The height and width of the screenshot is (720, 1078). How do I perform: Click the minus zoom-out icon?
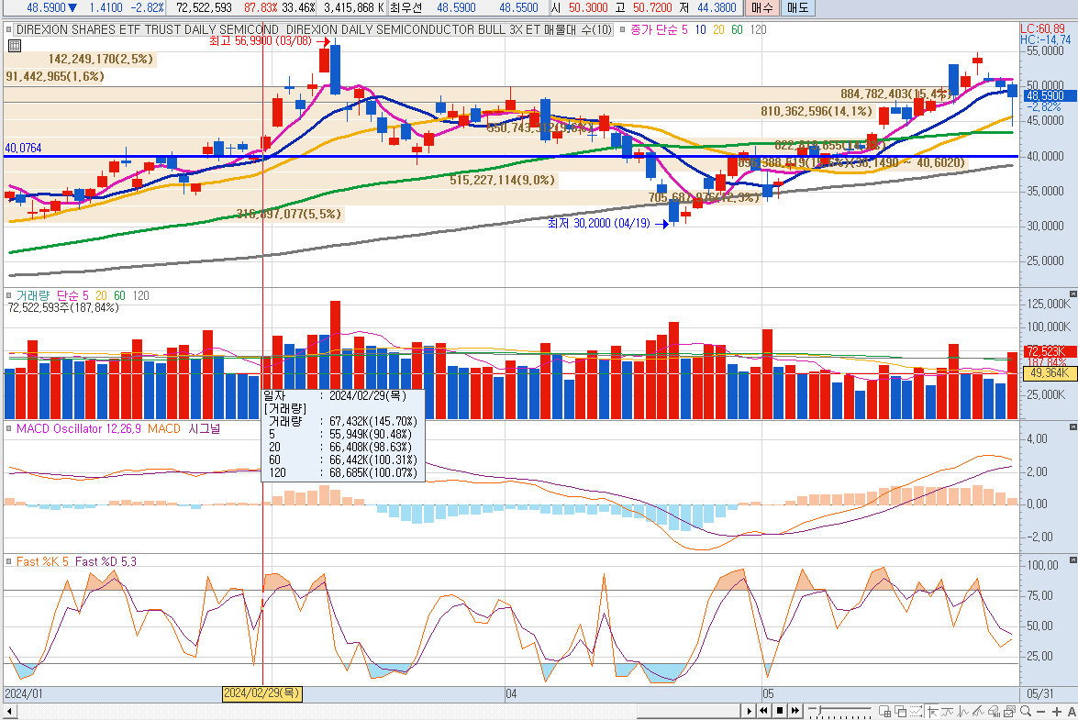(x=1041, y=712)
